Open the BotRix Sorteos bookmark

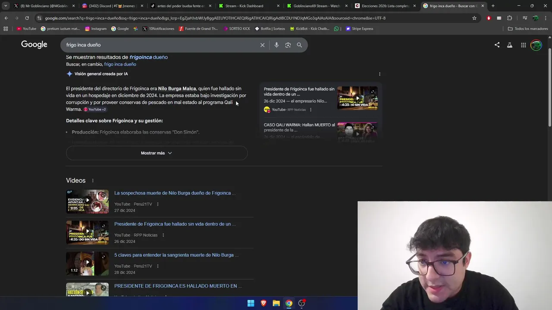coord(270,29)
